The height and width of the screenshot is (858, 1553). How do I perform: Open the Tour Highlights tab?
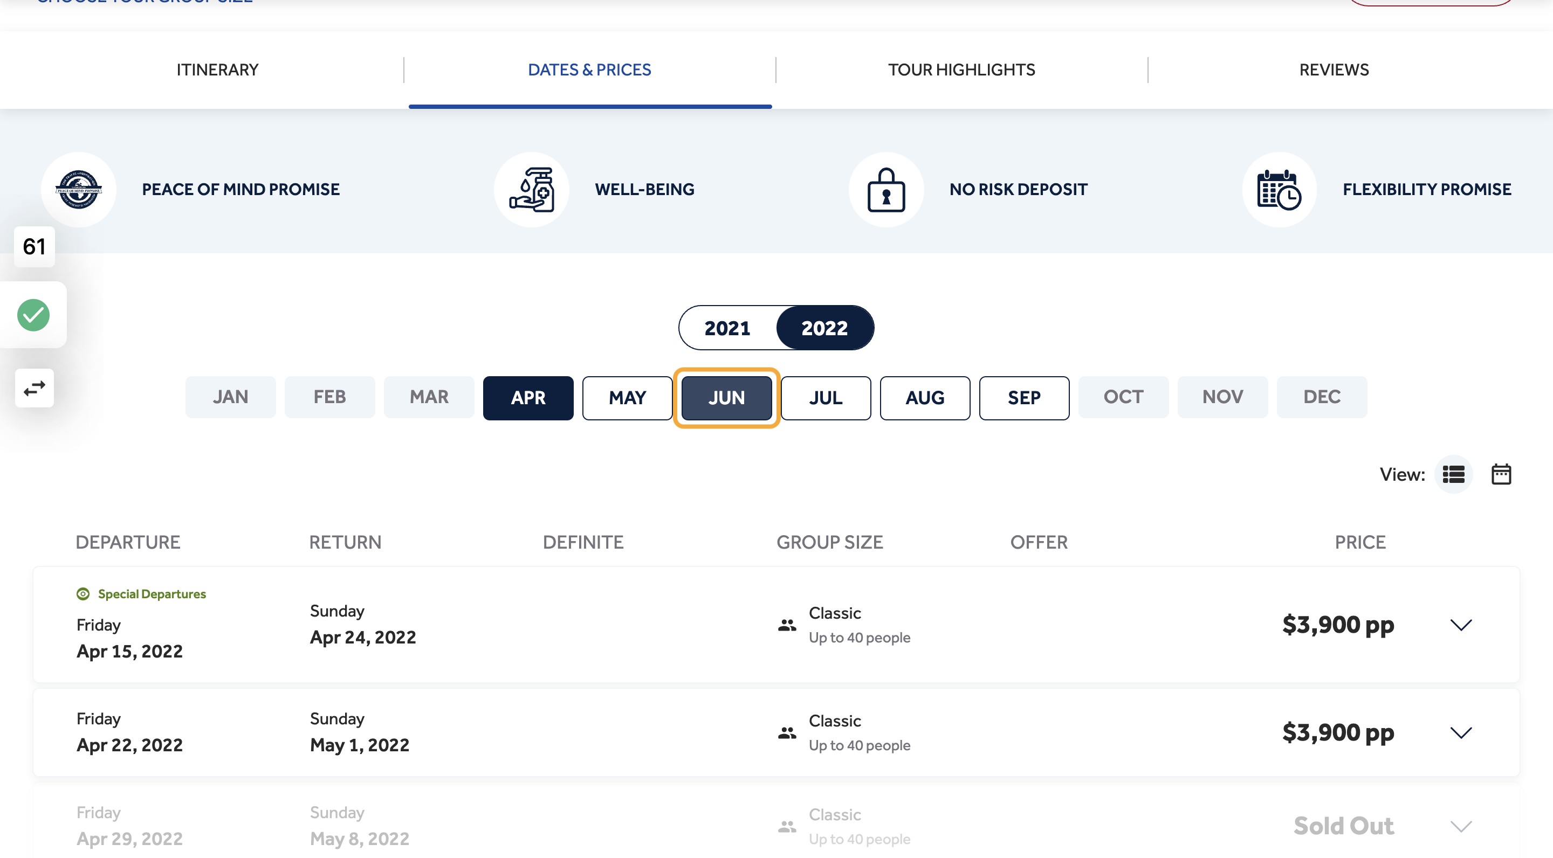[961, 70]
